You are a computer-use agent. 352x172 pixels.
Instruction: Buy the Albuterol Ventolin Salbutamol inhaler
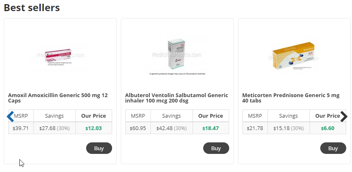click(216, 148)
